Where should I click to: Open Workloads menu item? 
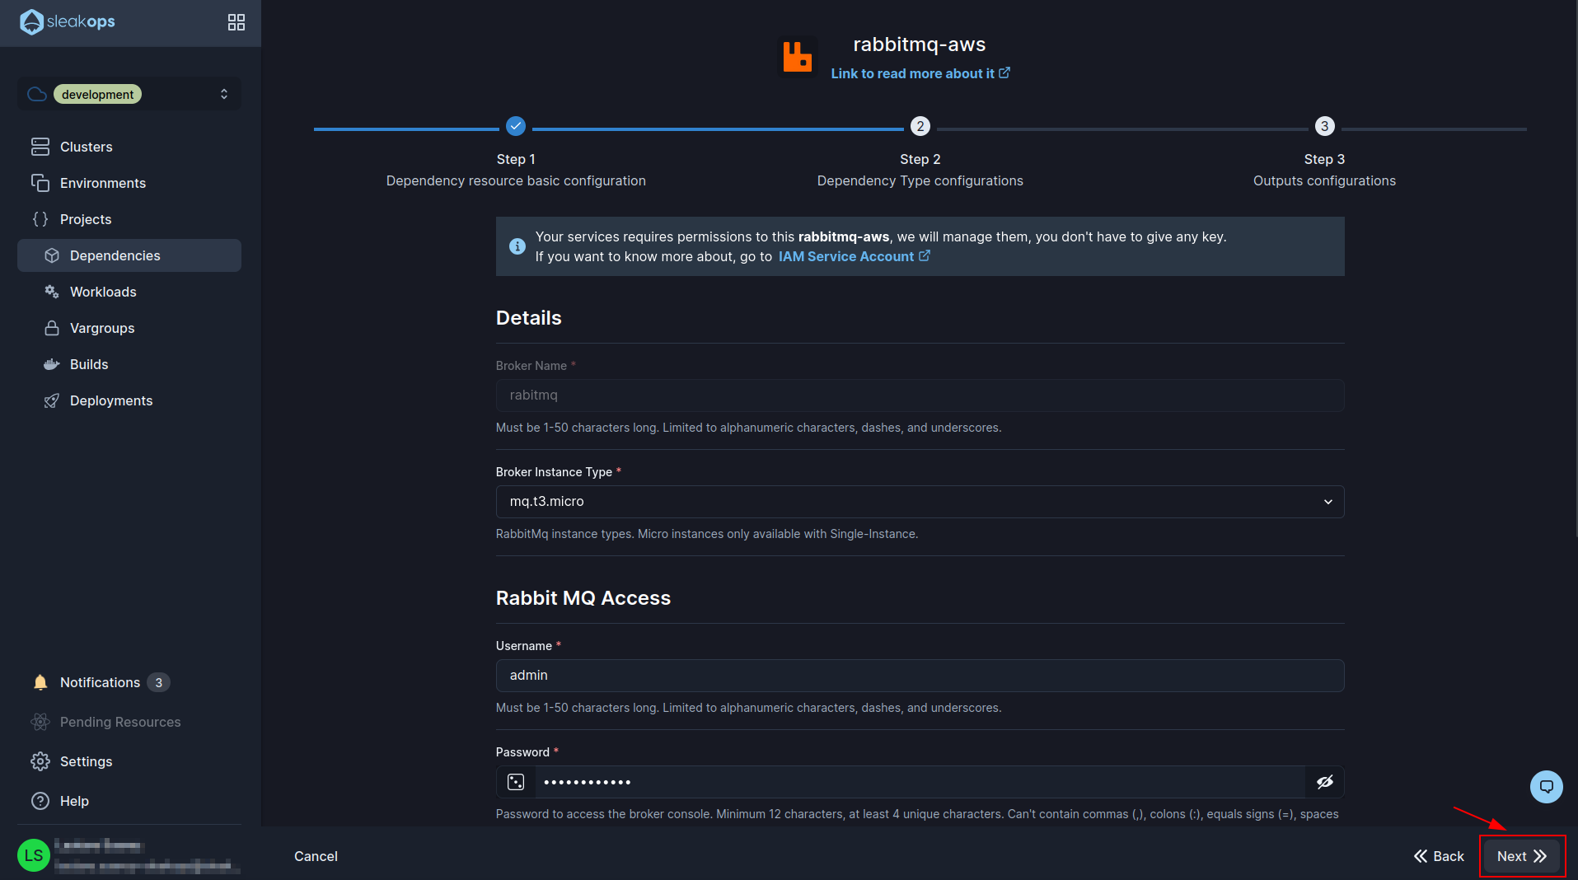point(129,292)
